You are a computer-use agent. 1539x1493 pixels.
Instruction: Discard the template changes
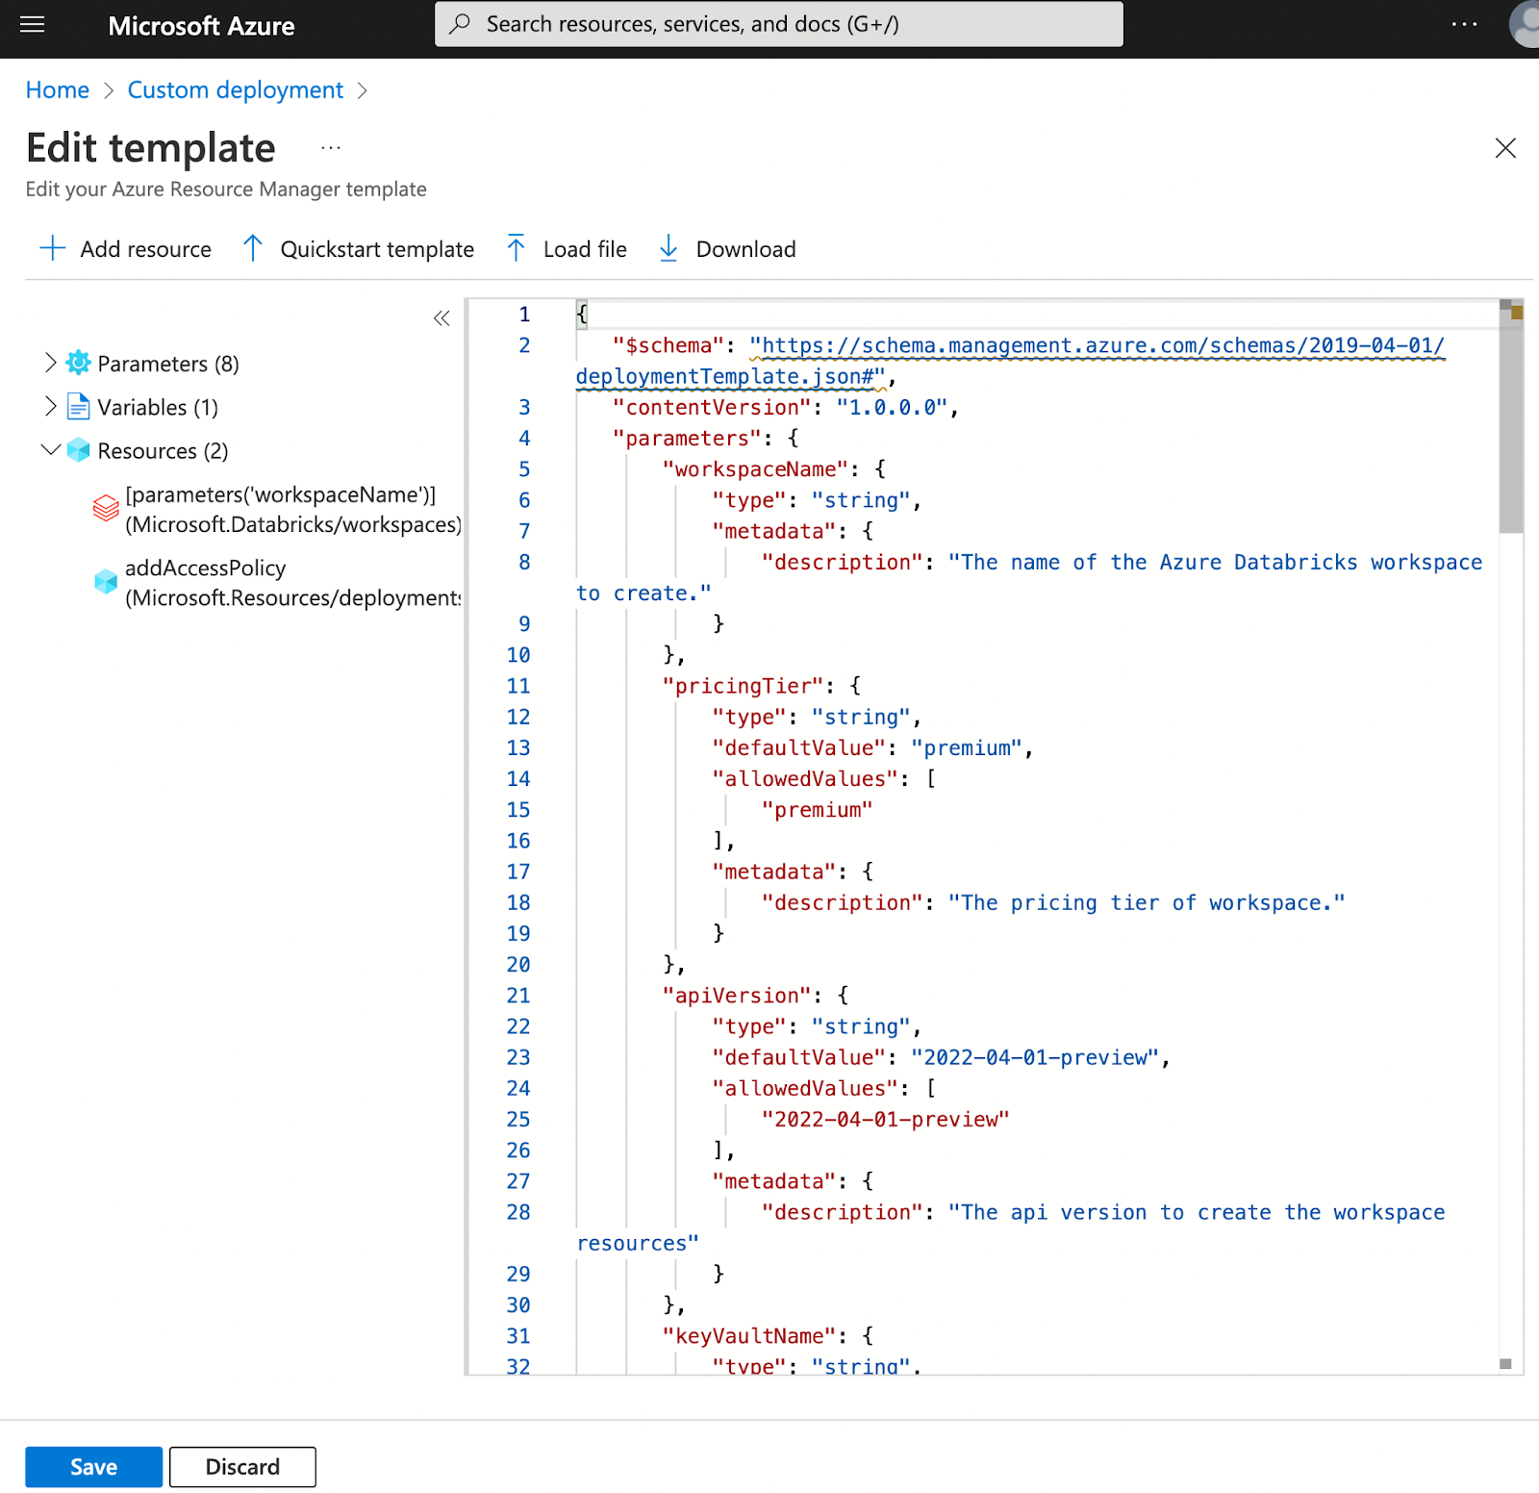click(242, 1467)
